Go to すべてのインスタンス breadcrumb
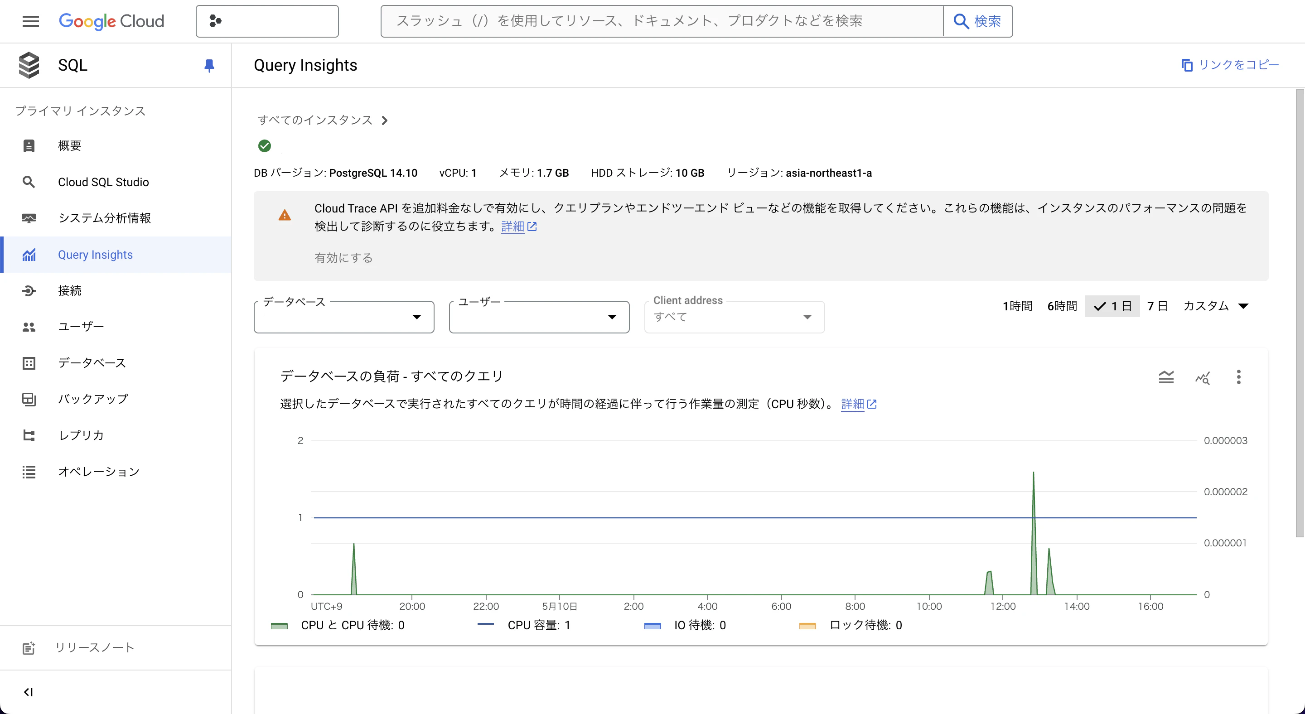 coord(315,120)
